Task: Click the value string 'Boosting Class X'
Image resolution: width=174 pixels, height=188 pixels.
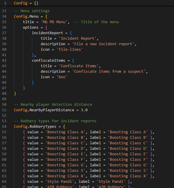Action: [x=65, y=176]
